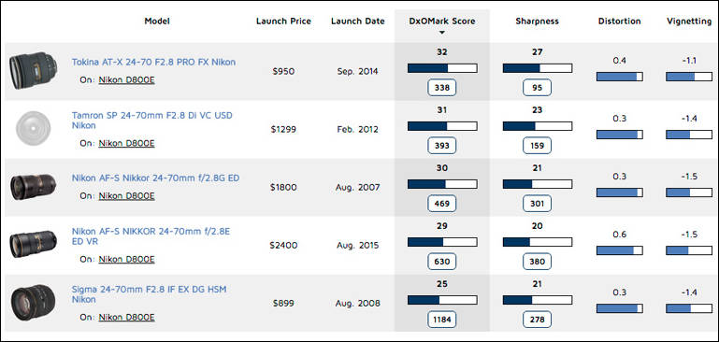
Task: Click the 95 sharpness rank badge for Tokina
Action: click(537, 88)
